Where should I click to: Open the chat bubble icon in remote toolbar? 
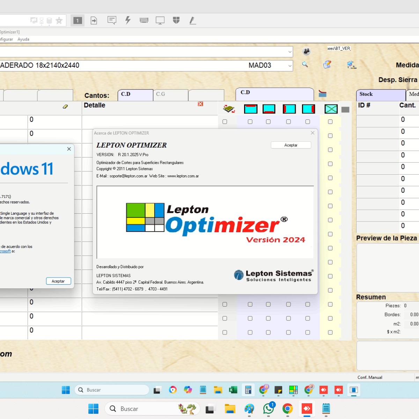[x=112, y=20]
